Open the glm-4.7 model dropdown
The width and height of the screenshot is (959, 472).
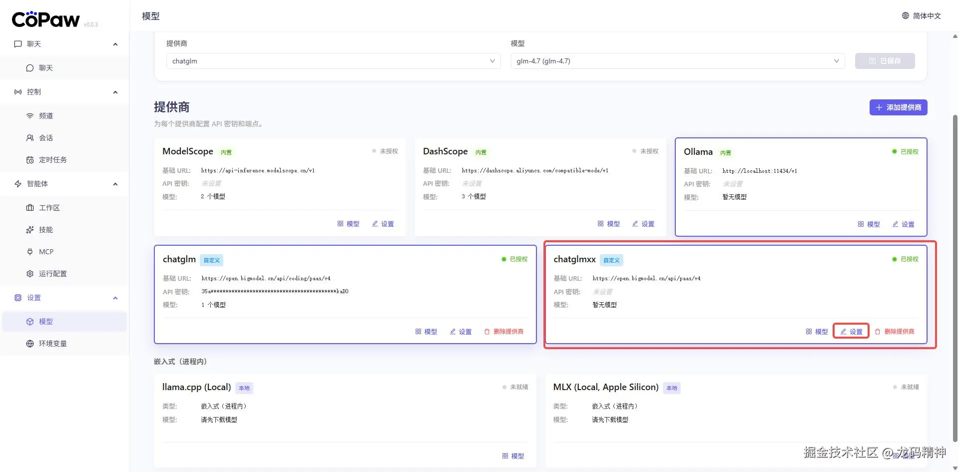tap(677, 61)
